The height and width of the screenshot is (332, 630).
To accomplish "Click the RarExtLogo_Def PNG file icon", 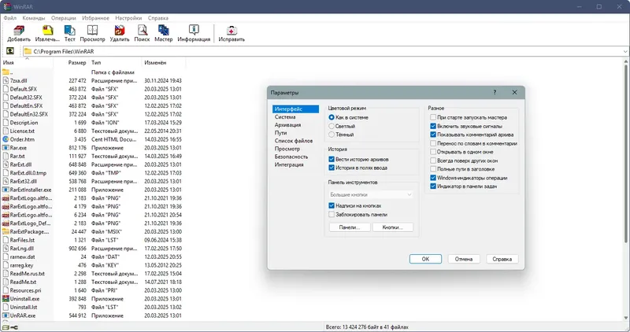I will (6, 223).
